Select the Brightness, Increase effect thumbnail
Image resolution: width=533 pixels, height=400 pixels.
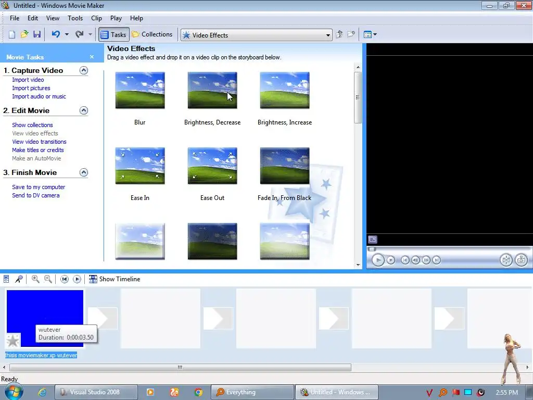click(285, 91)
